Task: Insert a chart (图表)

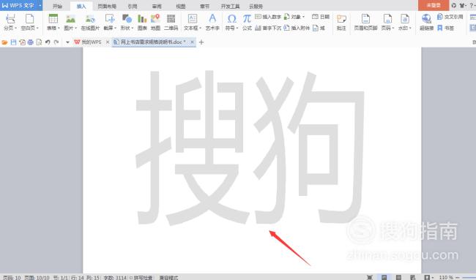Action: click(x=142, y=22)
